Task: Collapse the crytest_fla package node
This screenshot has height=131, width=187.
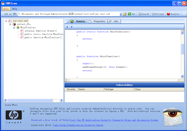Action: pyautogui.click(x=10, y=24)
